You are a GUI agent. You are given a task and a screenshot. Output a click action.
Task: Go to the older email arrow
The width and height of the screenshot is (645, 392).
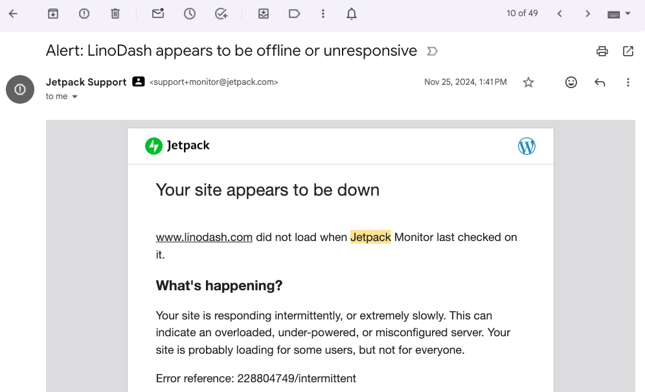point(588,14)
